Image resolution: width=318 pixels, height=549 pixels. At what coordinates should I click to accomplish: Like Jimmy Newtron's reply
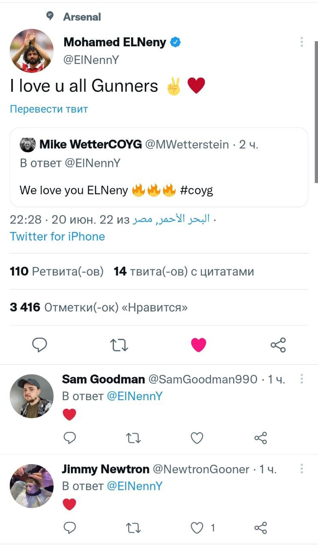(197, 528)
